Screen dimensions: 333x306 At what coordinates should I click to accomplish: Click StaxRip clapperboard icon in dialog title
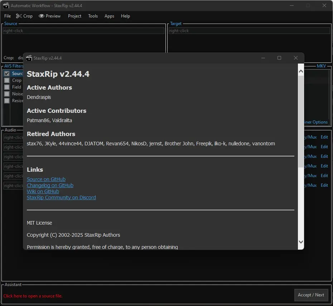[29, 58]
